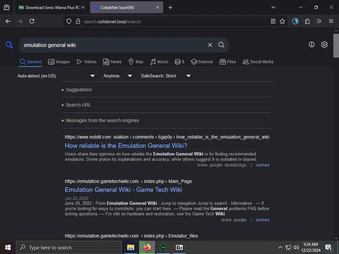The width and height of the screenshot is (339, 254).
Task: Close the CollabNet SearXNG tab
Action: pyautogui.click(x=158, y=7)
